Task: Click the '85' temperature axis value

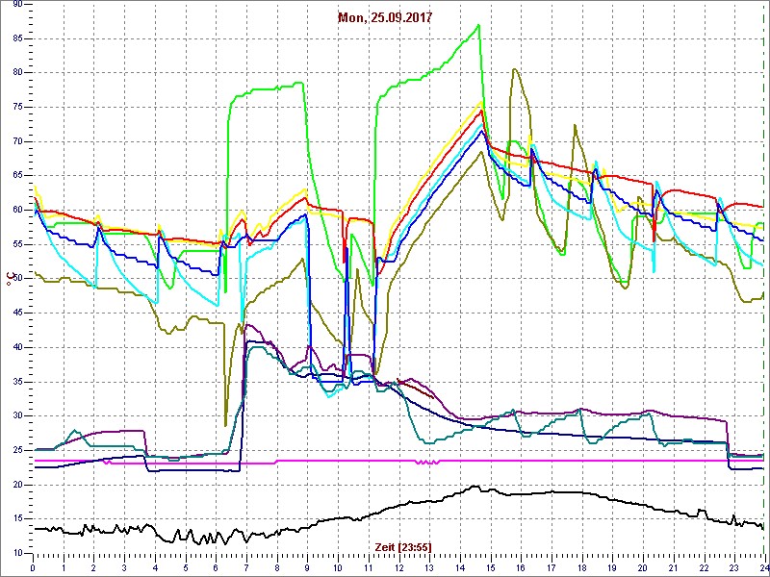Action: (x=17, y=38)
